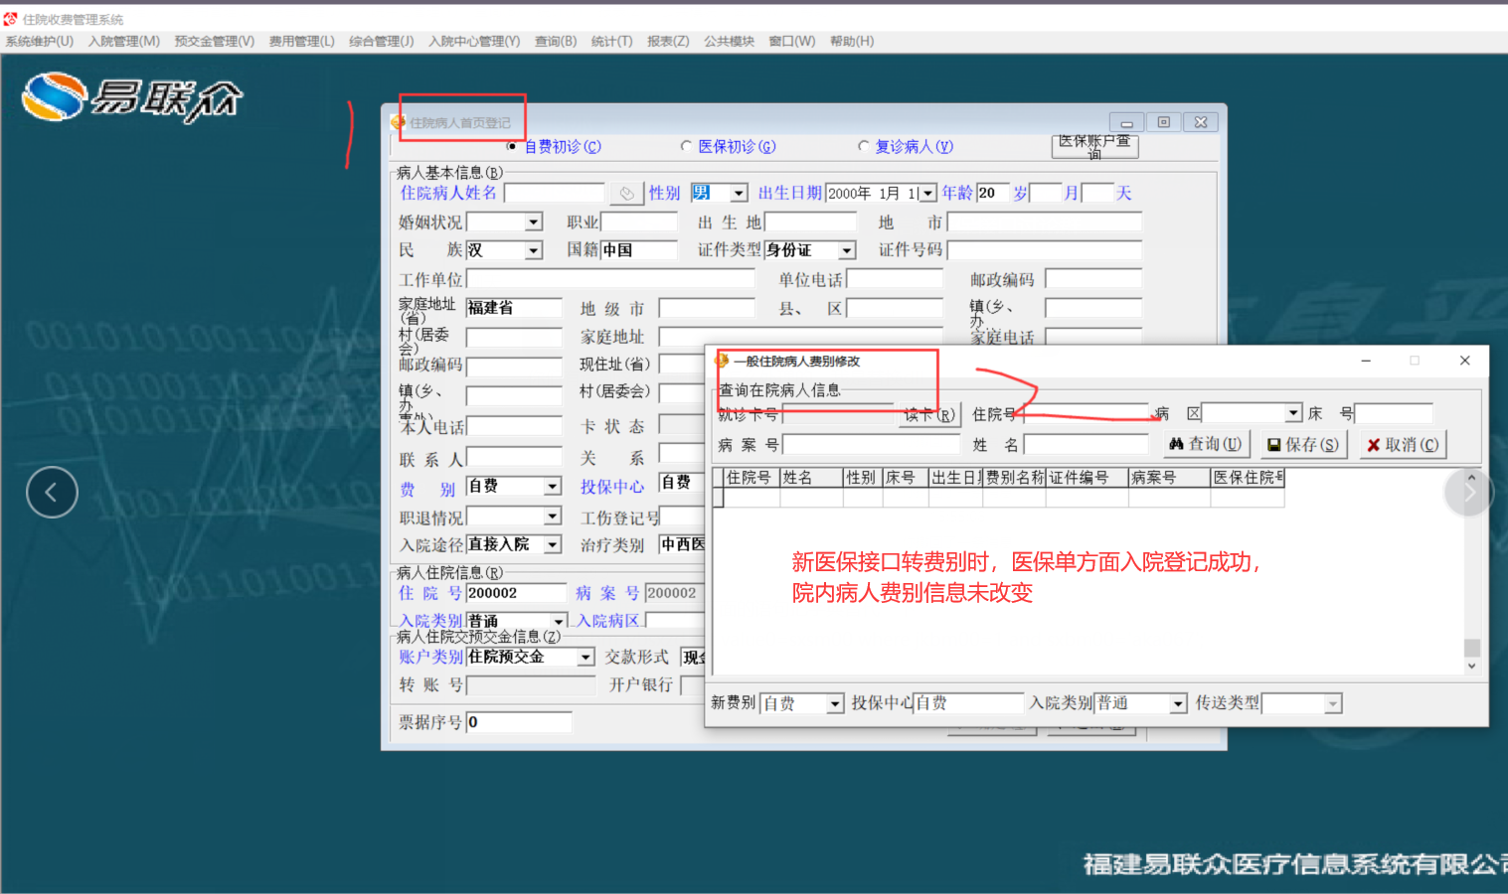
Task: Click the 姓名 field in fee dialog
Action: coord(1087,444)
